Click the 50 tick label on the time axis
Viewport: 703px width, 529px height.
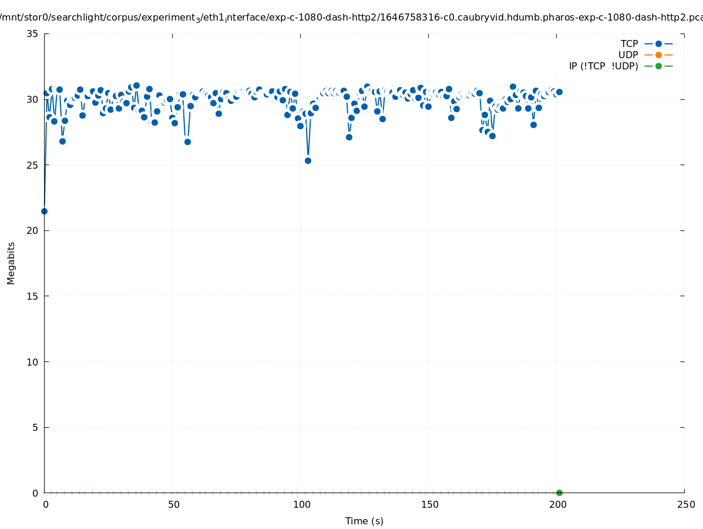coord(173,504)
